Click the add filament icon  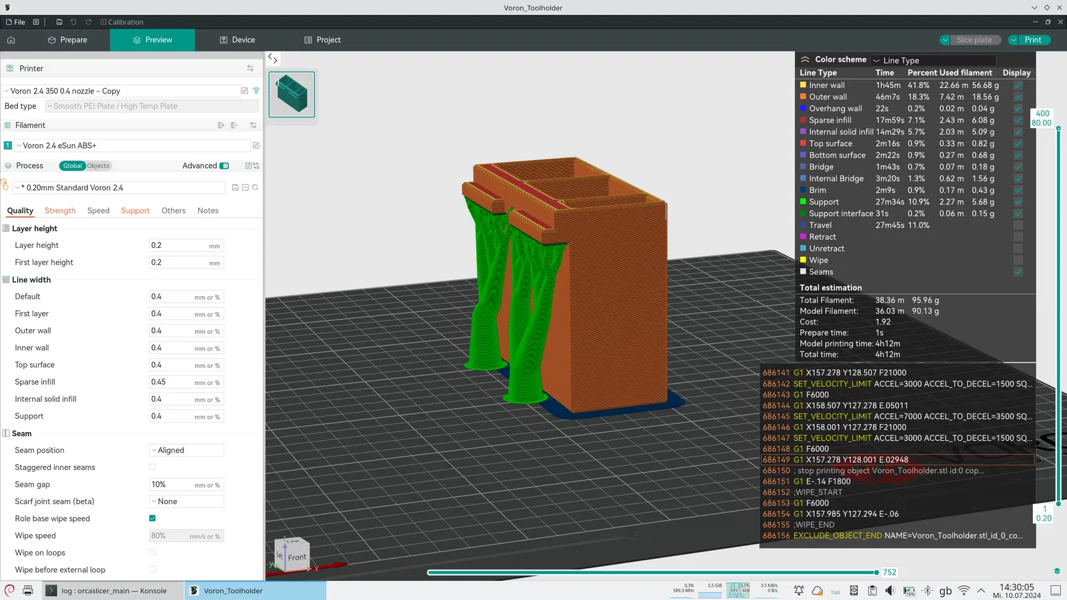(x=221, y=125)
